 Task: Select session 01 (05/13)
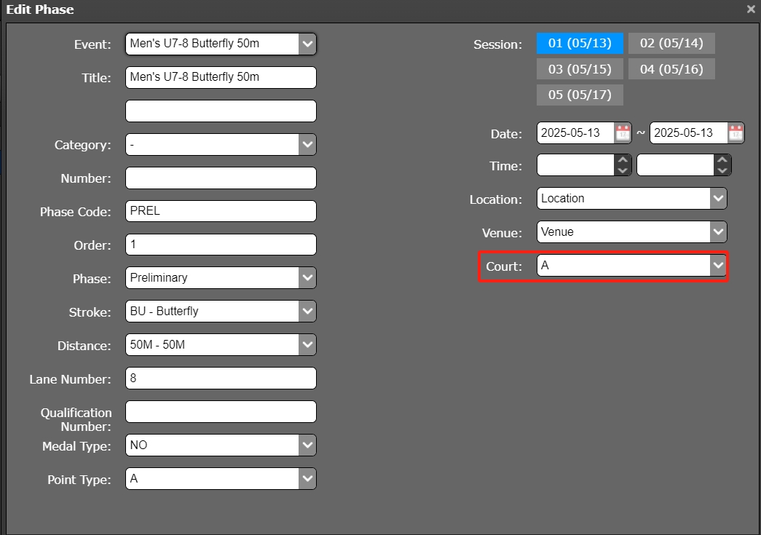(580, 44)
